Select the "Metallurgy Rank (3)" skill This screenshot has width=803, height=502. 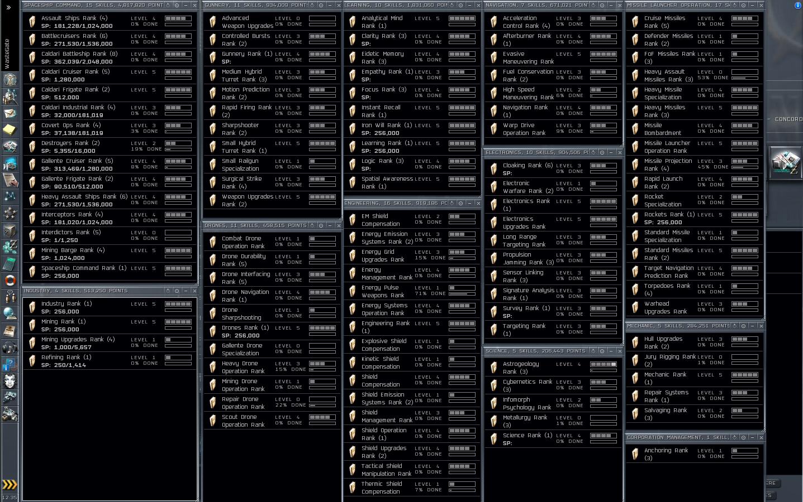tap(553, 421)
